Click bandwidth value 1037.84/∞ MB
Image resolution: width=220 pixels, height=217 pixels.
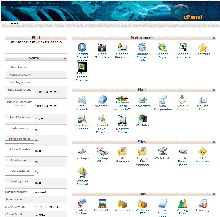pyautogui.click(x=47, y=106)
